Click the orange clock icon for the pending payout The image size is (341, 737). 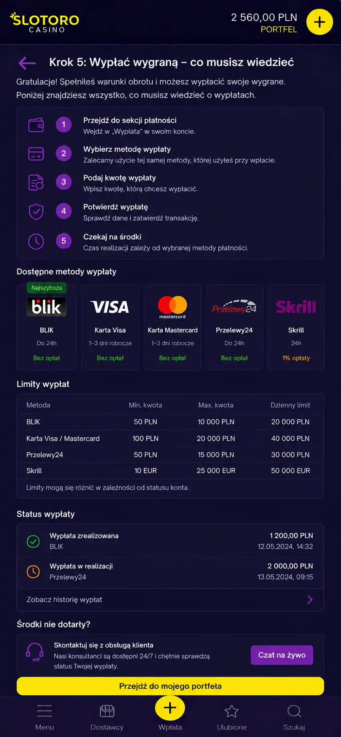pyautogui.click(x=33, y=571)
